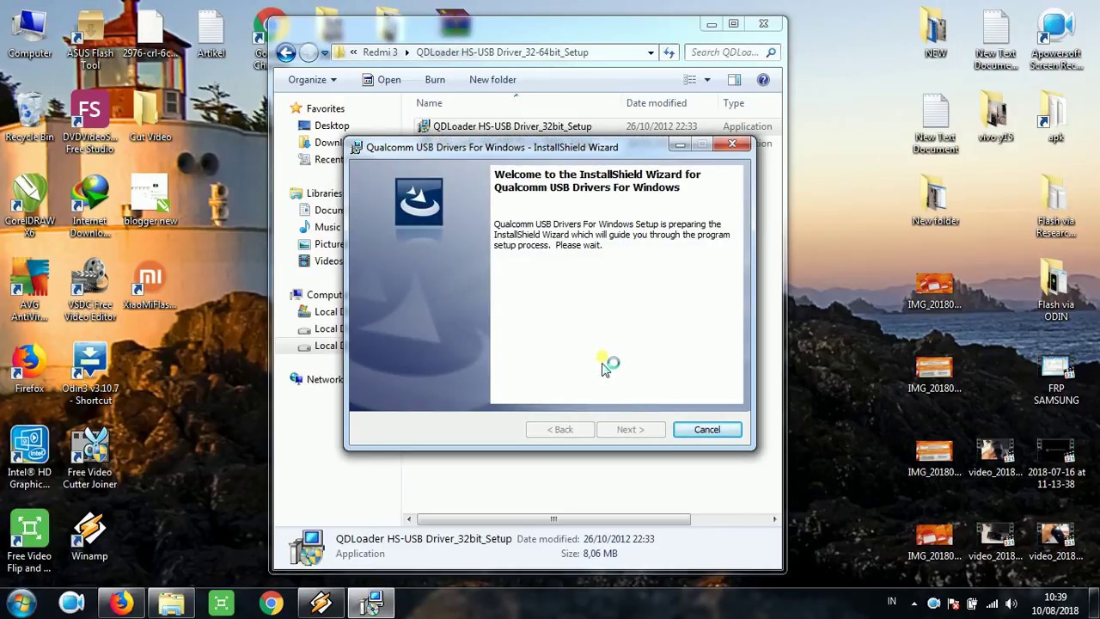Open Firefox from the taskbar
This screenshot has height=619, width=1100.
(121, 604)
